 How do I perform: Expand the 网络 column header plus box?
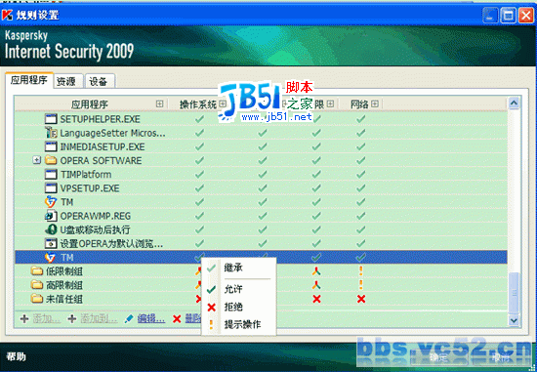click(375, 103)
